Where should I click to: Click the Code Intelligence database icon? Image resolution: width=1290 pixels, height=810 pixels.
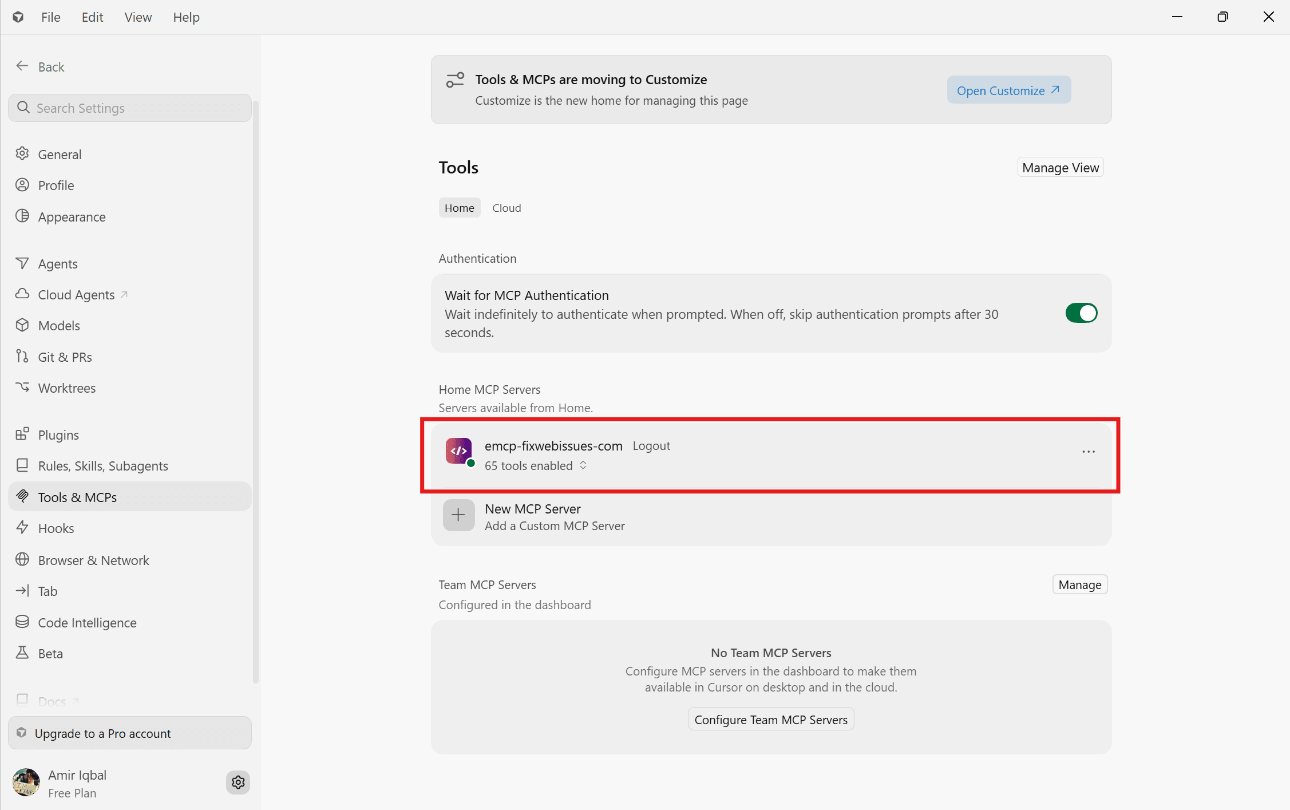22,622
